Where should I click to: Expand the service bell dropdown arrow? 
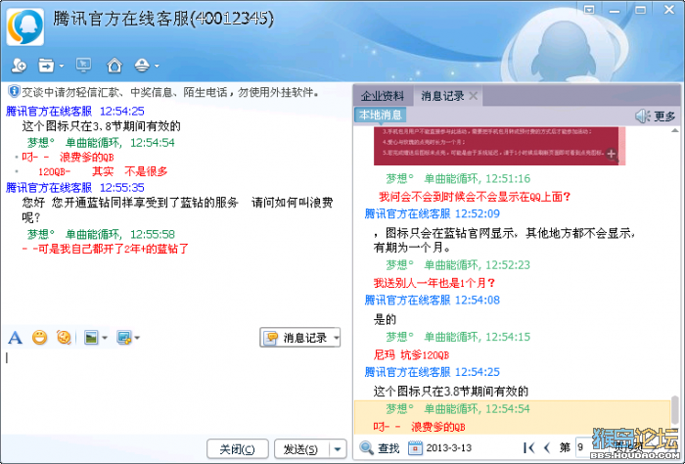tap(157, 66)
